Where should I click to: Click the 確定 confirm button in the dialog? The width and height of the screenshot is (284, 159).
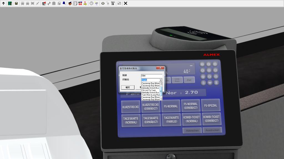[128, 87]
